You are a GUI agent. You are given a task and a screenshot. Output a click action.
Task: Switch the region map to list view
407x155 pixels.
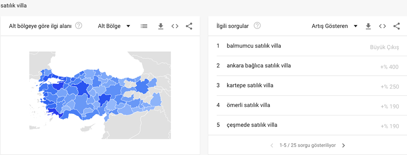click(x=144, y=26)
